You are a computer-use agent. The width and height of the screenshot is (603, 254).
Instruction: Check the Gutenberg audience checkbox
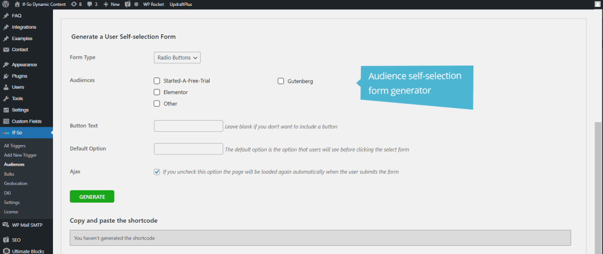281,81
